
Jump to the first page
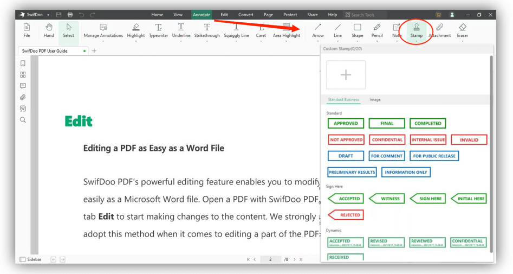(248, 259)
